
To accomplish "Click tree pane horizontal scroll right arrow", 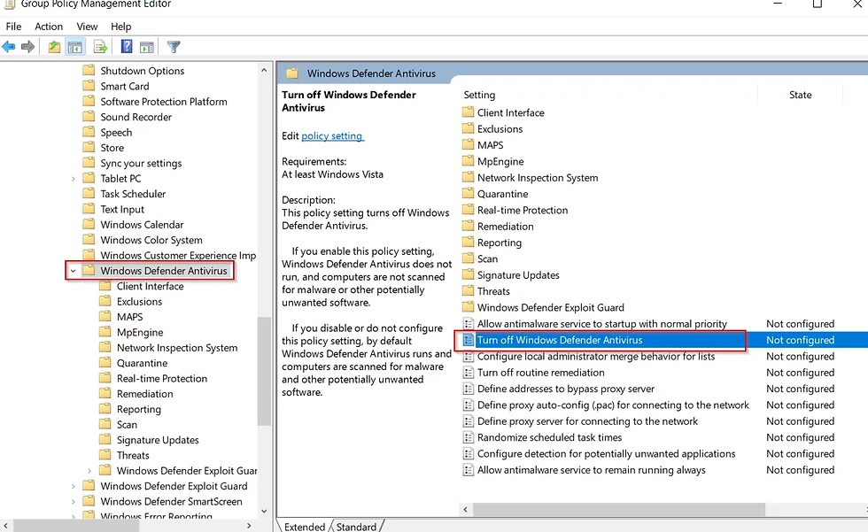I will coord(249,526).
